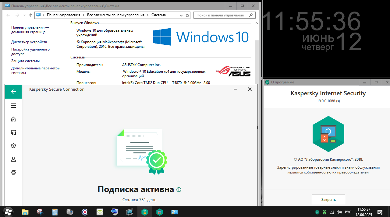Screen dimensions: 390x217
Task: Open the tilted monitor taskbar icon
Action: pos(129,212)
